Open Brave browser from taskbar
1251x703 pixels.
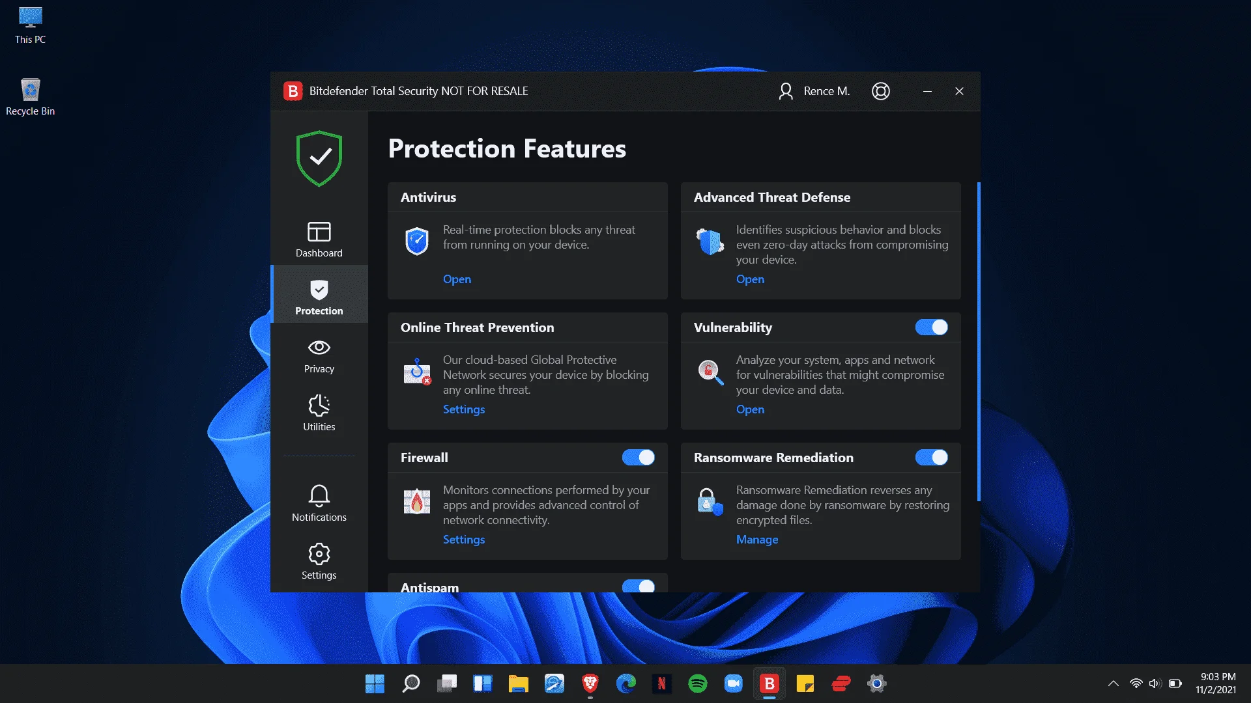[x=590, y=683]
